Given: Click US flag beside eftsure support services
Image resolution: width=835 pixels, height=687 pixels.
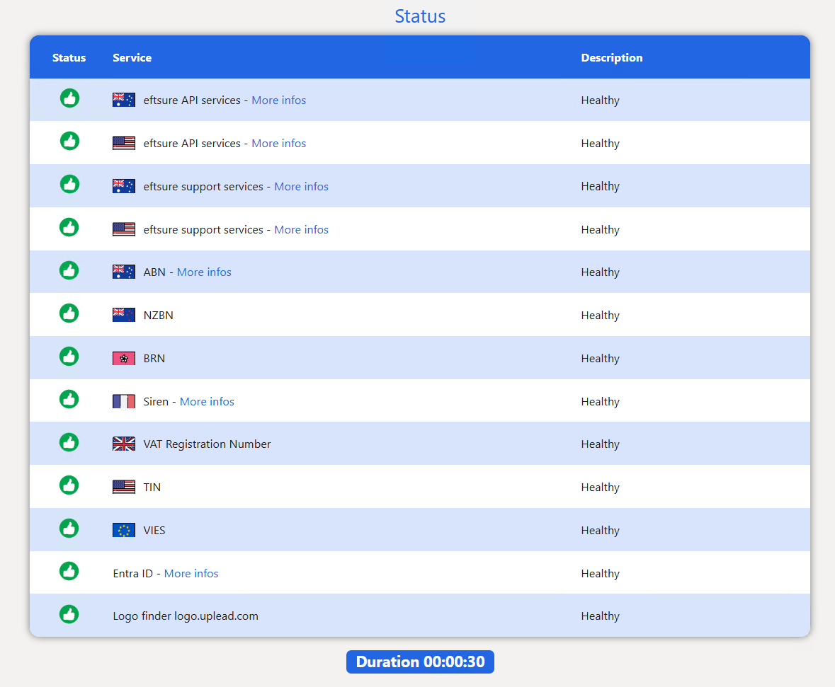Looking at the screenshot, I should [123, 229].
